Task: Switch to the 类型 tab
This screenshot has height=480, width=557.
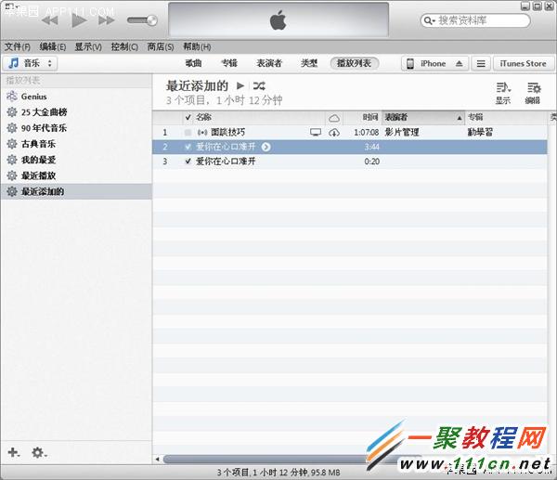Action: click(x=309, y=63)
